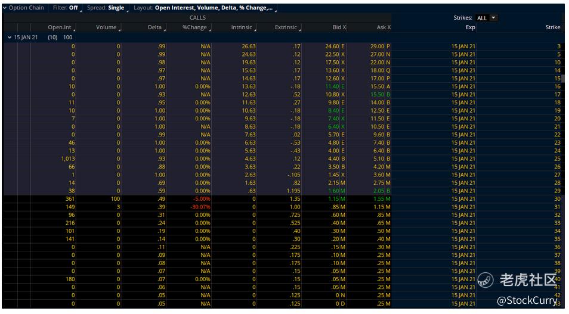Click open interest value 1,013
Viewport: 569px width, 314px height.
(68, 158)
